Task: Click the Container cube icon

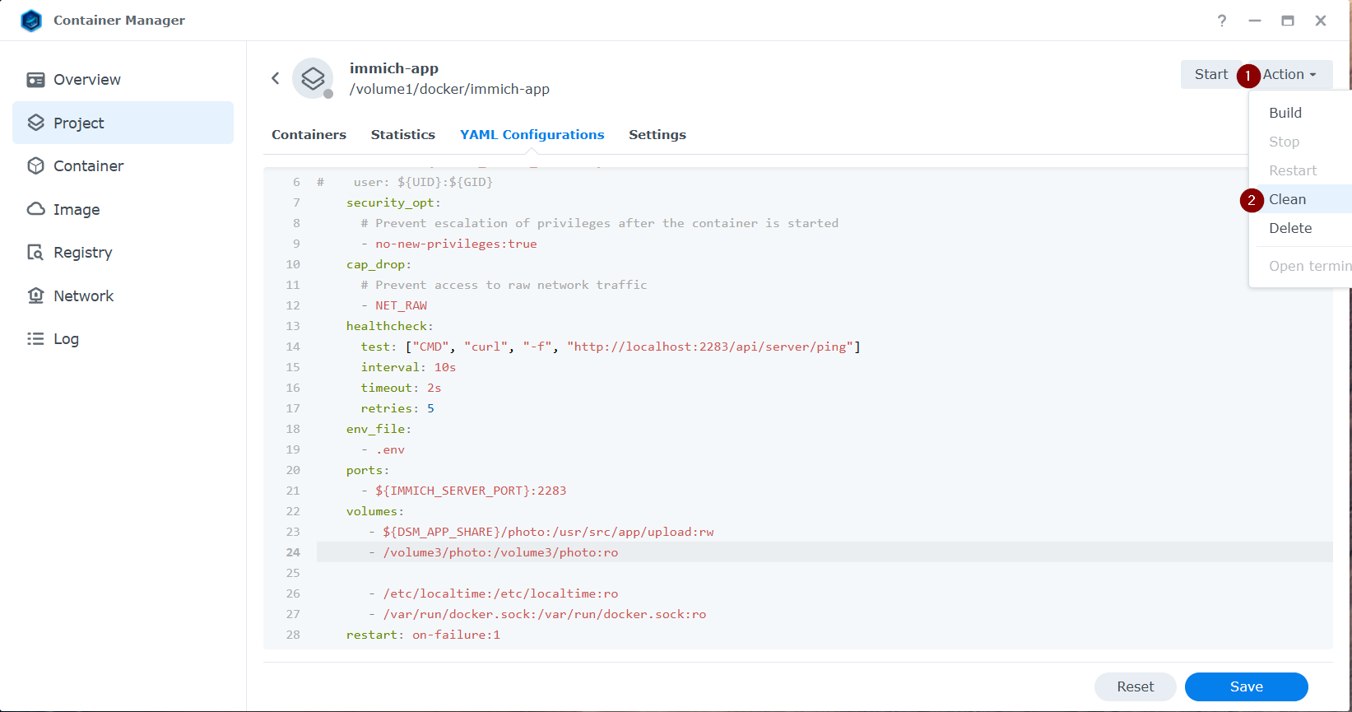Action: 35,165
